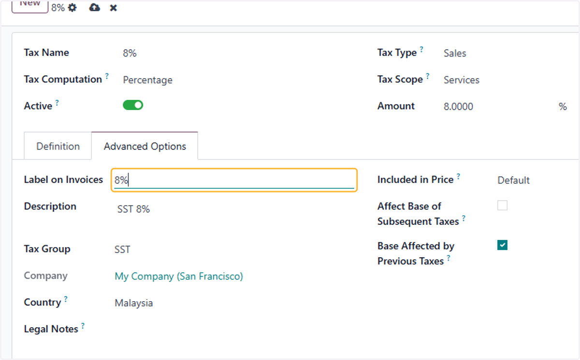The image size is (580, 360).
Task: Show help tooltip for Legal Notes
Action: pos(83,326)
